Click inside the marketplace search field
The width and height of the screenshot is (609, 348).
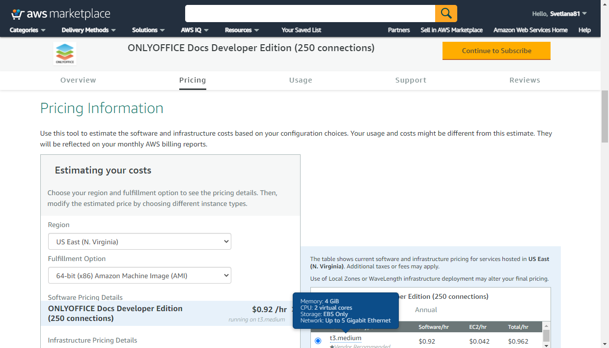pyautogui.click(x=309, y=13)
